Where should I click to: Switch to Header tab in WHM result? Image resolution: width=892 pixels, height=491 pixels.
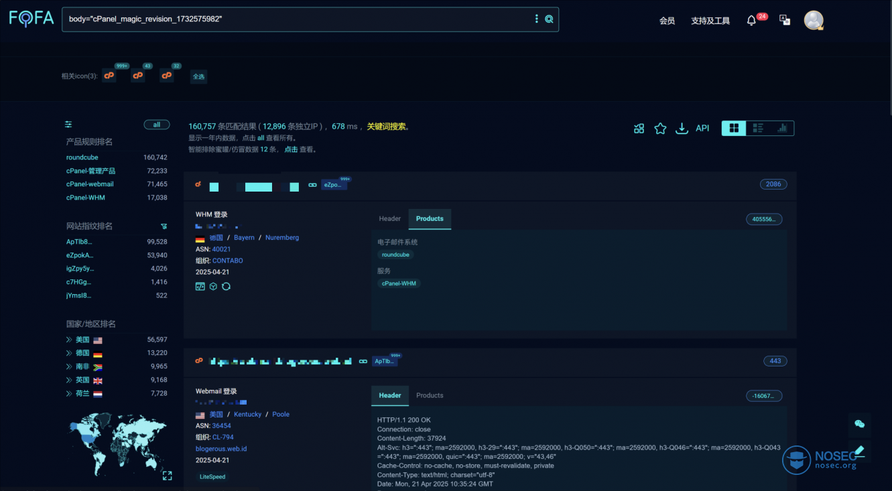tap(389, 218)
